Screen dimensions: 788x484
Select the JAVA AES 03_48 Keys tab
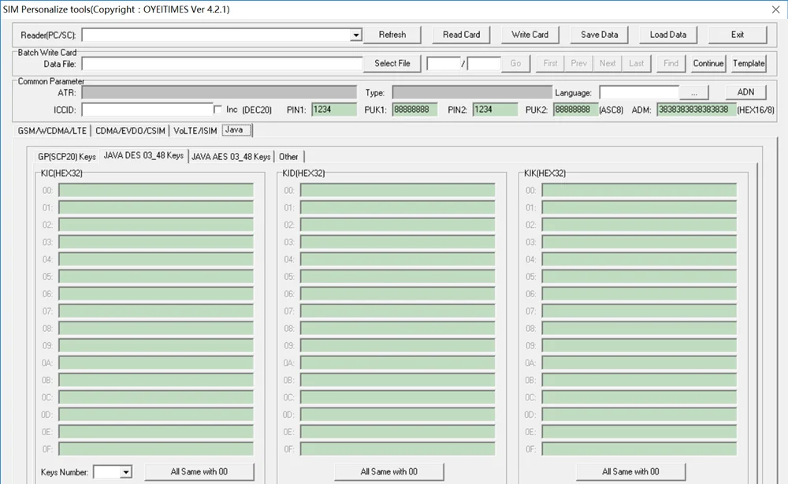click(x=231, y=157)
